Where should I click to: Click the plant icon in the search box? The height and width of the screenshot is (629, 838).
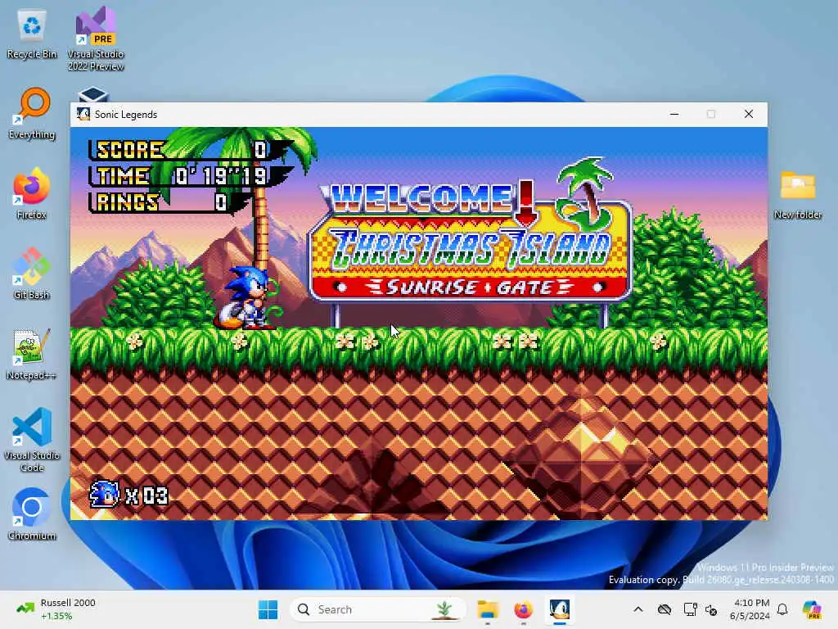pos(444,609)
